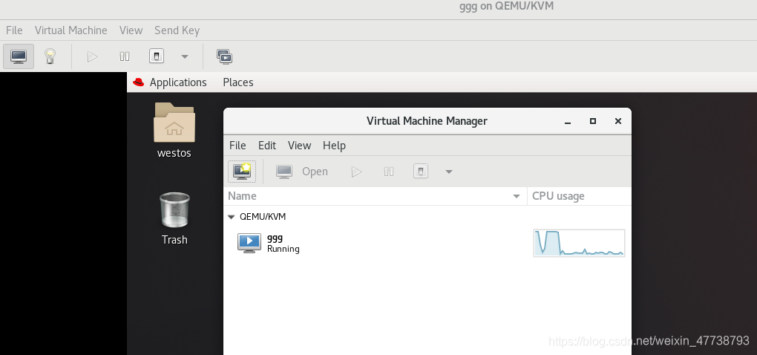Open the Virtual Machine menu

click(x=71, y=30)
